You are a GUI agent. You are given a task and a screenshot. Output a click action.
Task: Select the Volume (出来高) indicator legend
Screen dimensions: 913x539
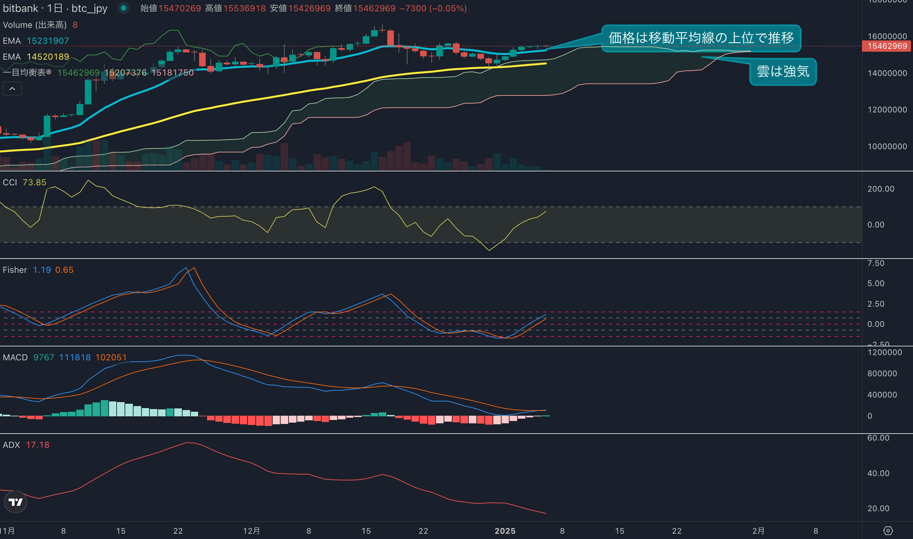(x=35, y=25)
